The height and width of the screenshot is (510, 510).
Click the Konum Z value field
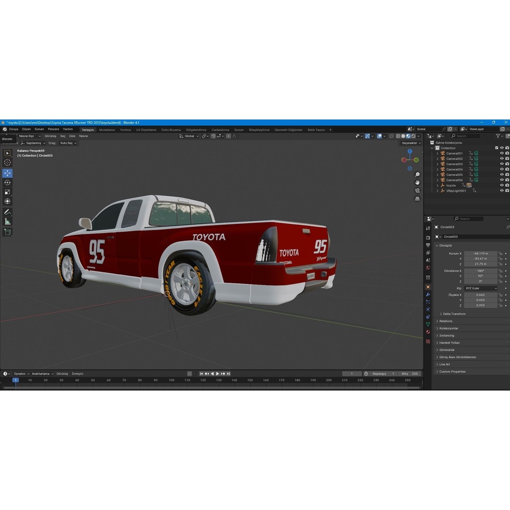point(481,264)
